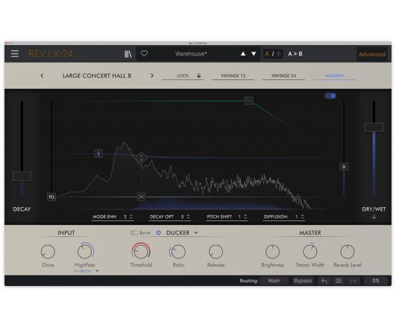396x329 pixels.
Task: Adjust DECAY OPT stepper arrows
Action: click(x=188, y=216)
